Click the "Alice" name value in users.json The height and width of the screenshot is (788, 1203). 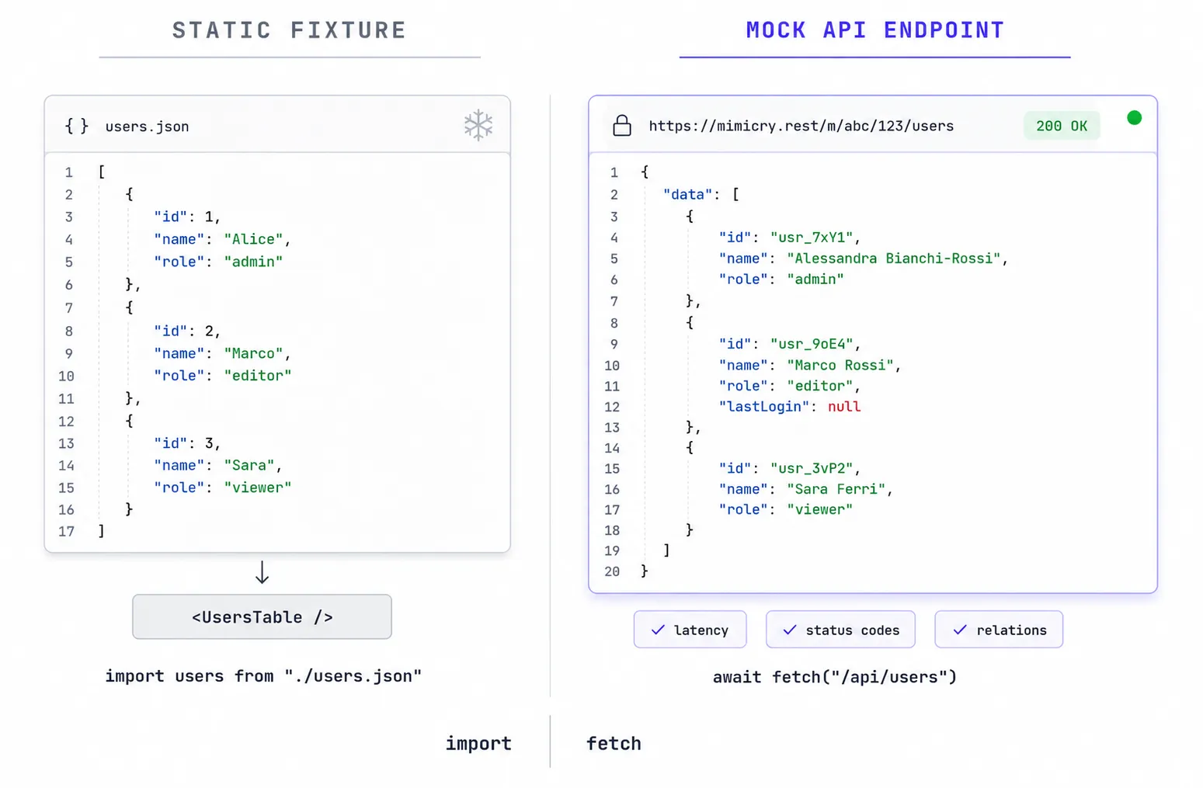tap(253, 239)
